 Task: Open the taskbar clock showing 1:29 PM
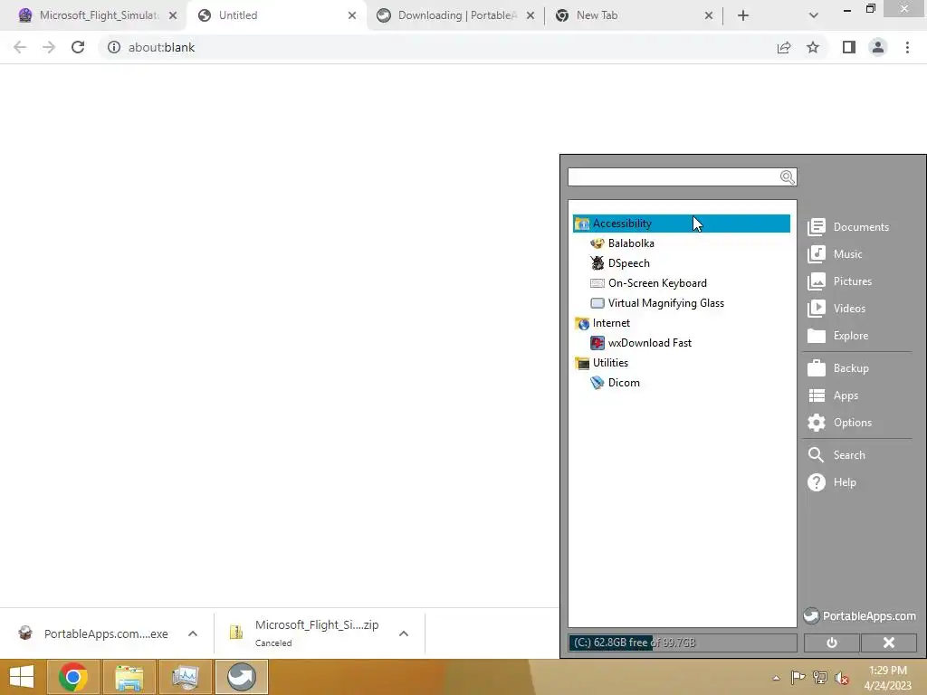888,678
